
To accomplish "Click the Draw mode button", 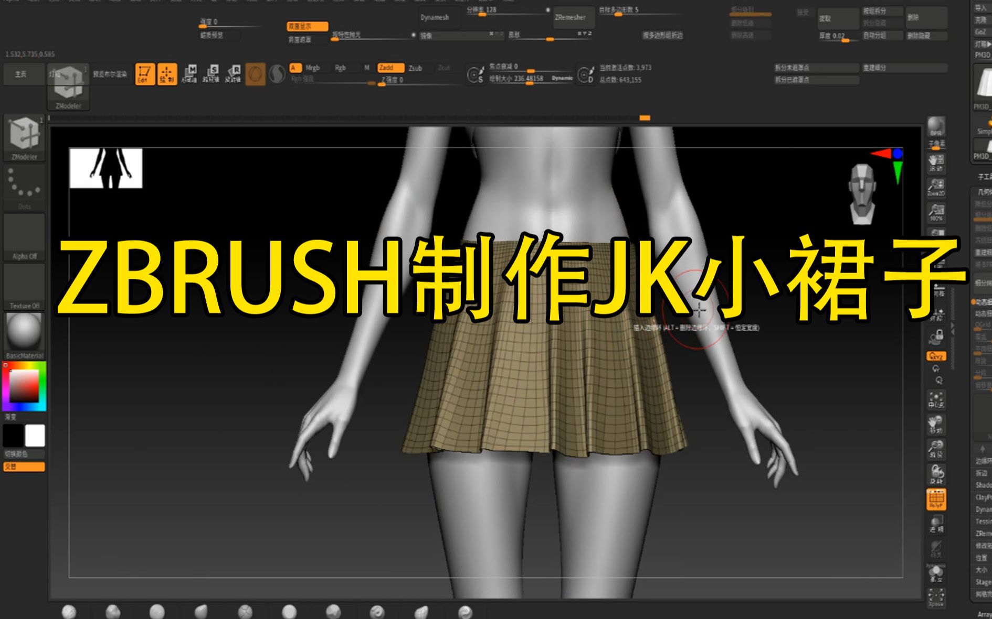I will [x=167, y=74].
